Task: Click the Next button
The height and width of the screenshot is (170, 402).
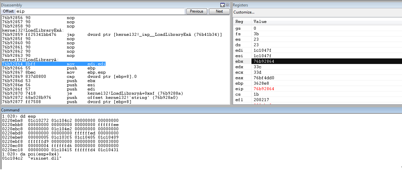Action: pyautogui.click(x=219, y=11)
